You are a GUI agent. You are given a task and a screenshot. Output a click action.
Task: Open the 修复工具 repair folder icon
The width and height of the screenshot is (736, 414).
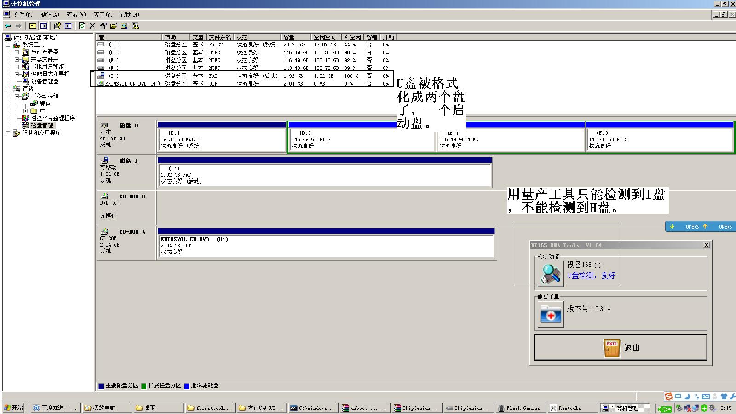coord(550,314)
